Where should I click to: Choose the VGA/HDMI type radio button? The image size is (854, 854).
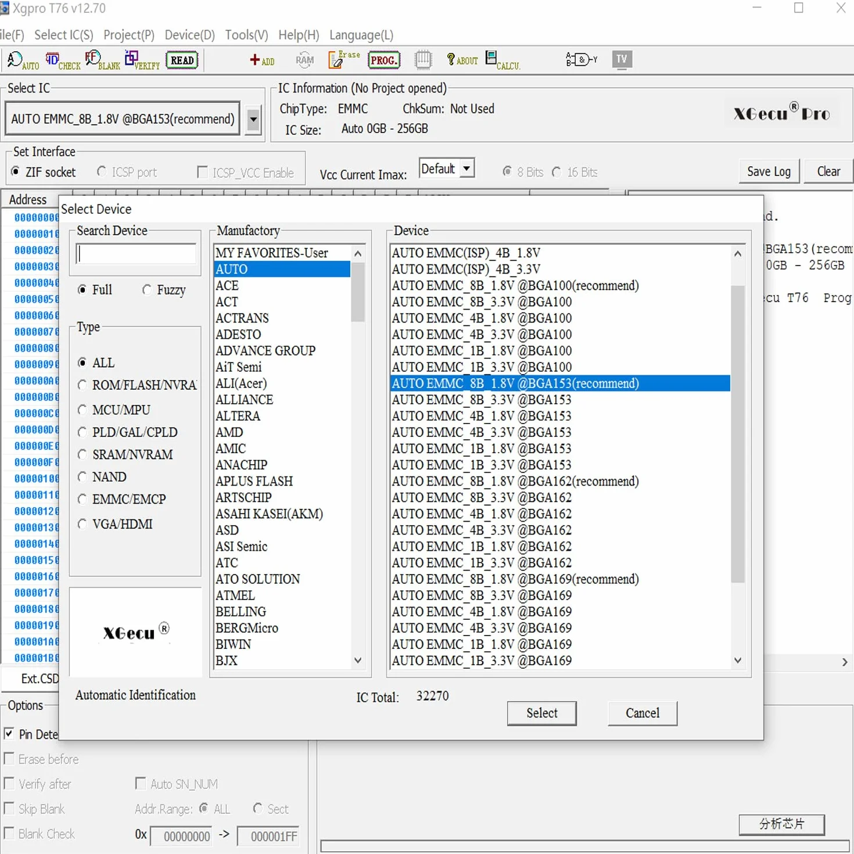pos(82,524)
